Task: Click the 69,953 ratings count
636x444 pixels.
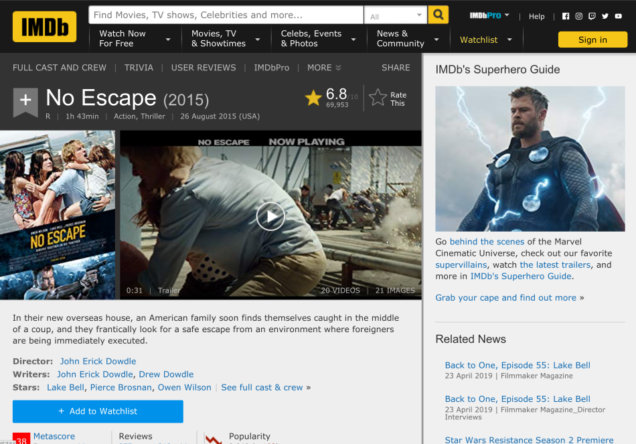Action: (x=337, y=104)
